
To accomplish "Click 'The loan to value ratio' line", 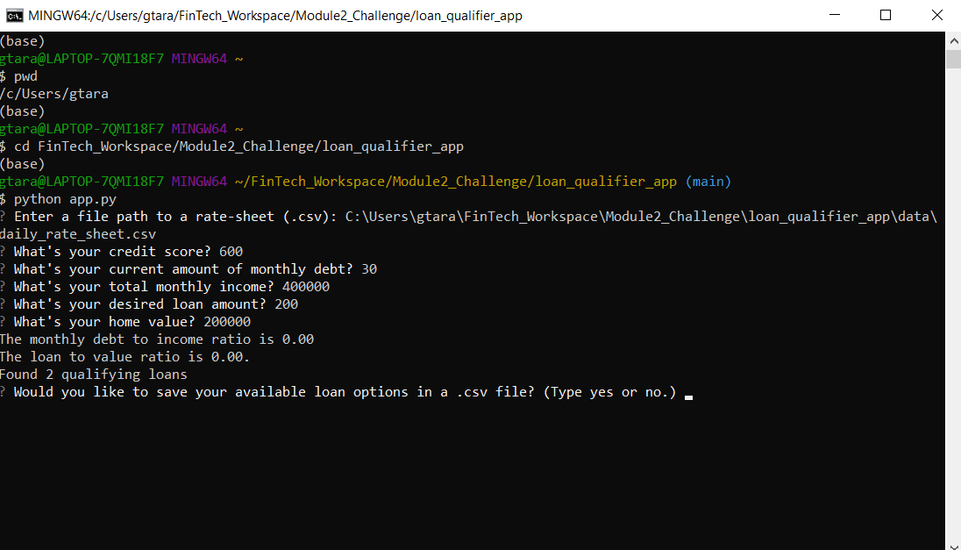I will pos(125,357).
